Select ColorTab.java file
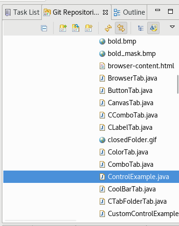The width and height of the screenshot is (179, 226). tap(128, 152)
